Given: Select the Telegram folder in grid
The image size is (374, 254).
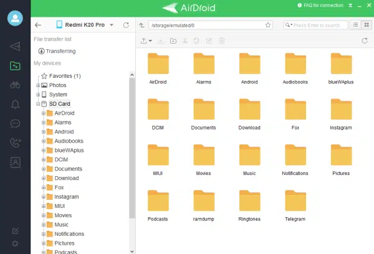Looking at the screenshot, I should point(295,206).
